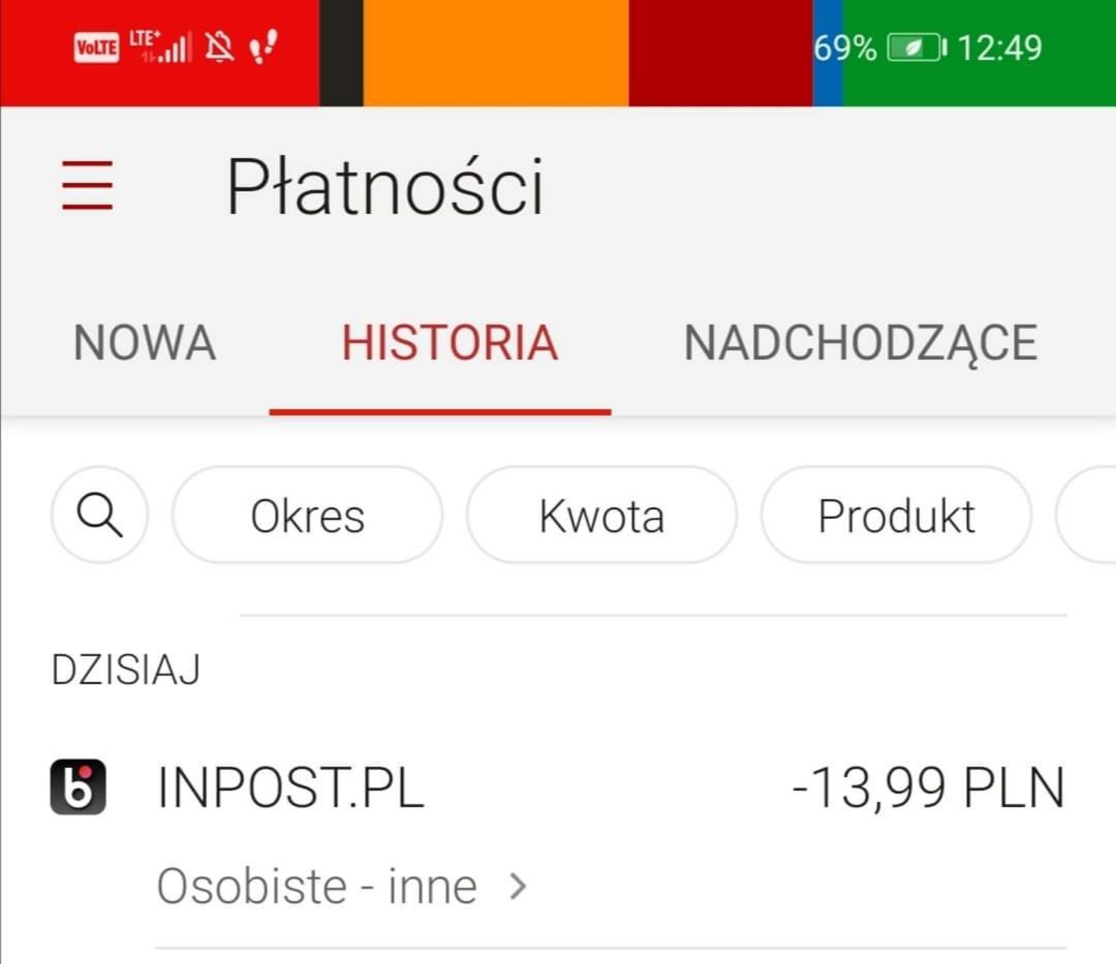The height and width of the screenshot is (964, 1116).
Task: Expand category via chevron after Osobiste - inne
Action: 518,887
